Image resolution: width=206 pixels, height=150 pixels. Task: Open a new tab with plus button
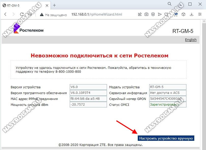click(x=54, y=5)
